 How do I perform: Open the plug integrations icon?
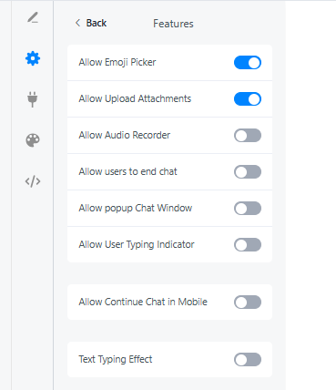[33, 99]
